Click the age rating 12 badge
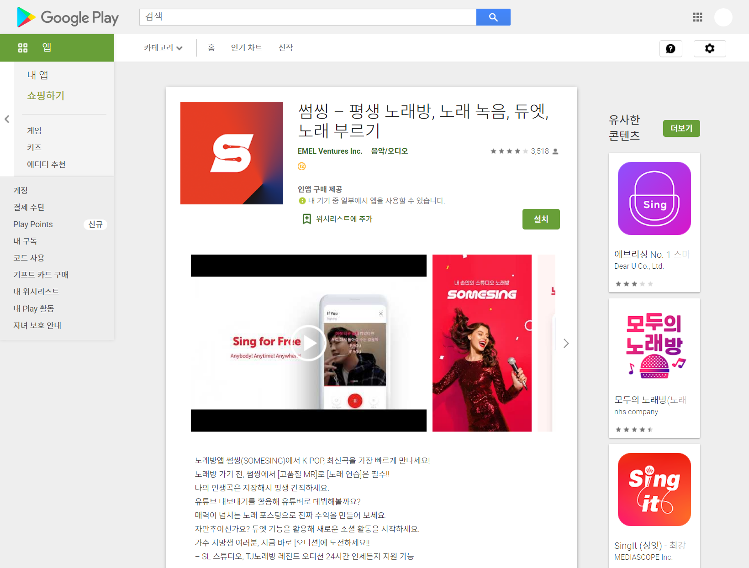Viewport: 749px width, 568px height. pos(302,167)
